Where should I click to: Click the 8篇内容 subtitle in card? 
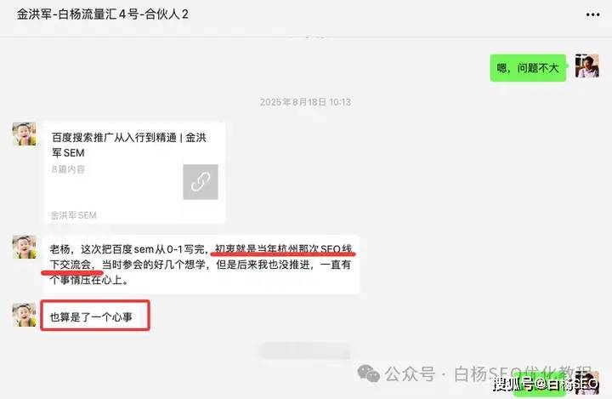[x=68, y=169]
